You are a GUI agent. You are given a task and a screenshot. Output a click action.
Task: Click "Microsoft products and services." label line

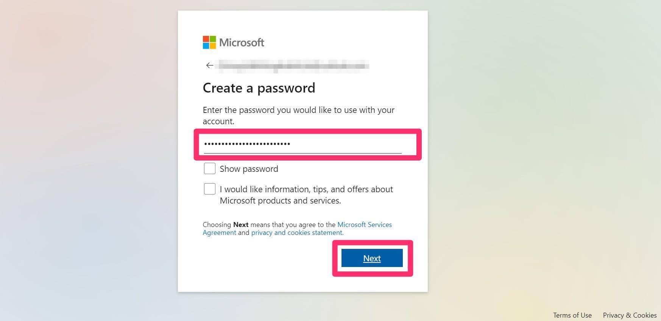pyautogui.click(x=281, y=201)
